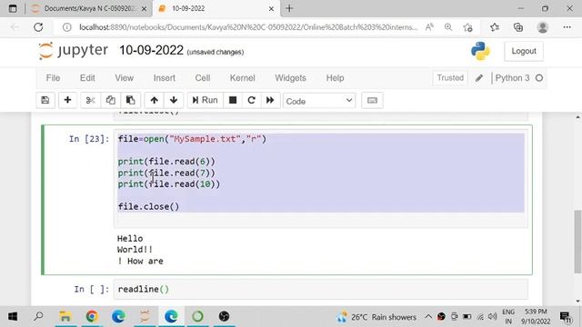The height and width of the screenshot is (327, 582).
Task: Click the notebook vertical scrollbar thumb
Action: click(578, 241)
